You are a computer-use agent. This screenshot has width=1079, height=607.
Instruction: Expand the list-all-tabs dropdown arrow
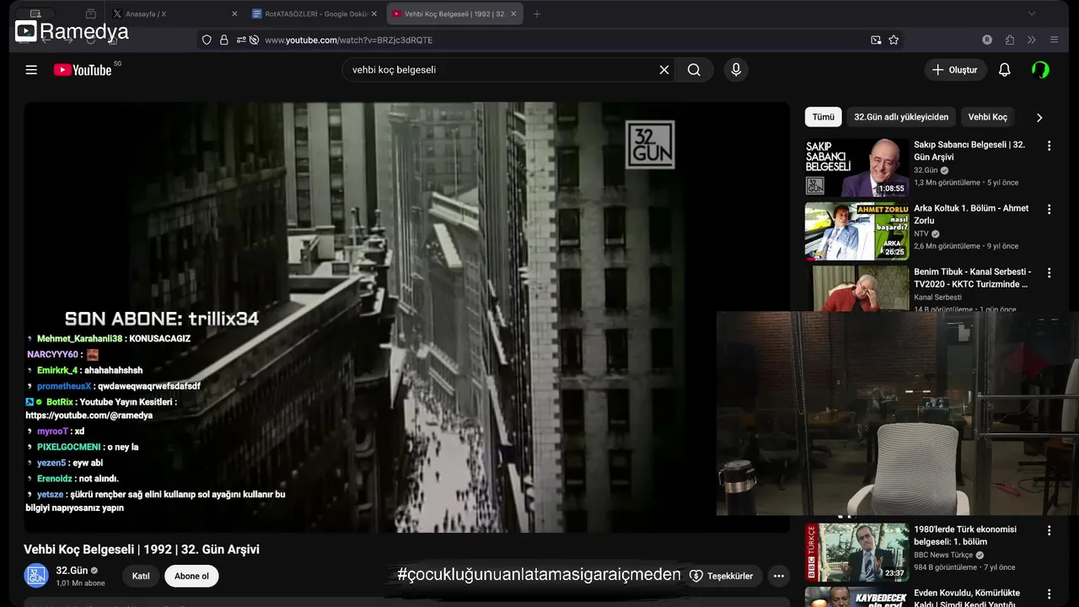point(1031,13)
